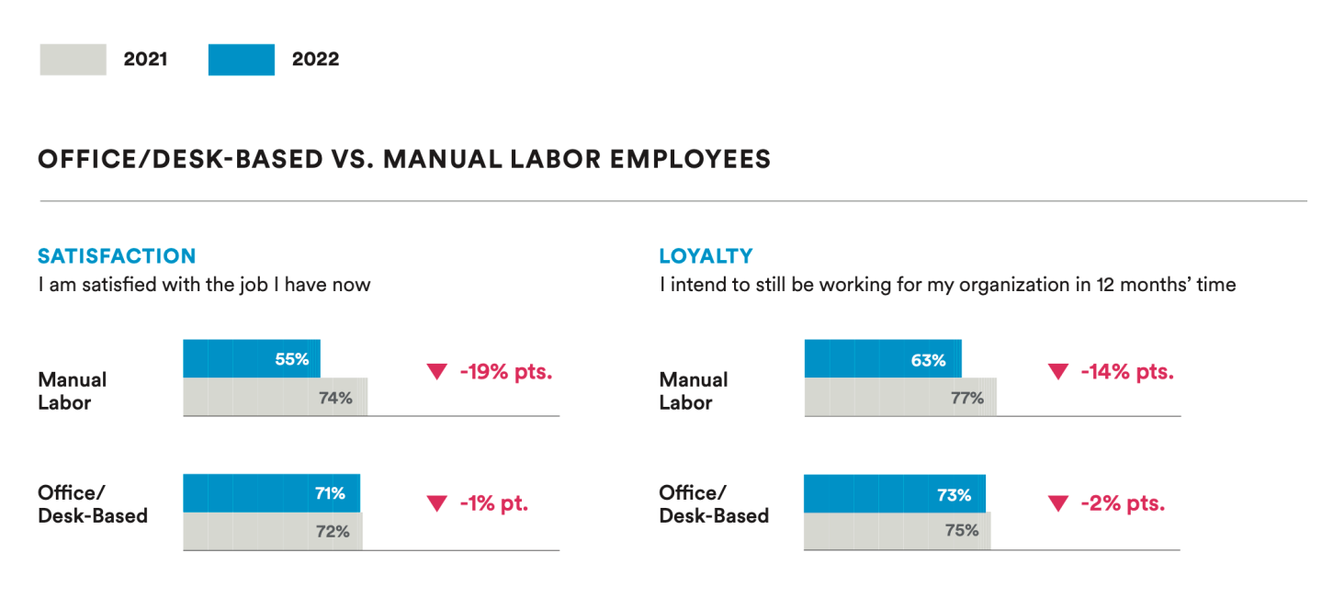This screenshot has height=609, width=1322.
Task: Select the gray 2021 legend swatch
Action: pyautogui.click(x=73, y=60)
